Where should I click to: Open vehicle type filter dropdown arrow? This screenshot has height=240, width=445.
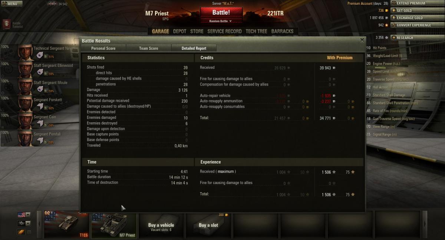click(x=28, y=224)
